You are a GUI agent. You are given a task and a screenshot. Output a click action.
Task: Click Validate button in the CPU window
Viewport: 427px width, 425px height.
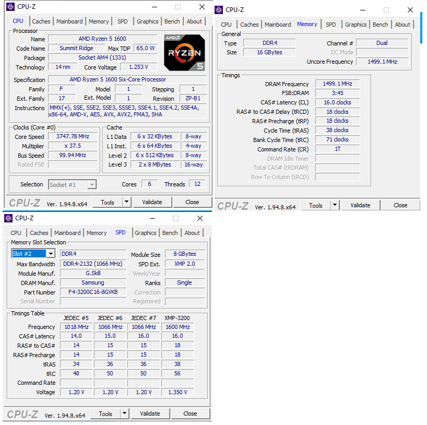click(x=152, y=202)
